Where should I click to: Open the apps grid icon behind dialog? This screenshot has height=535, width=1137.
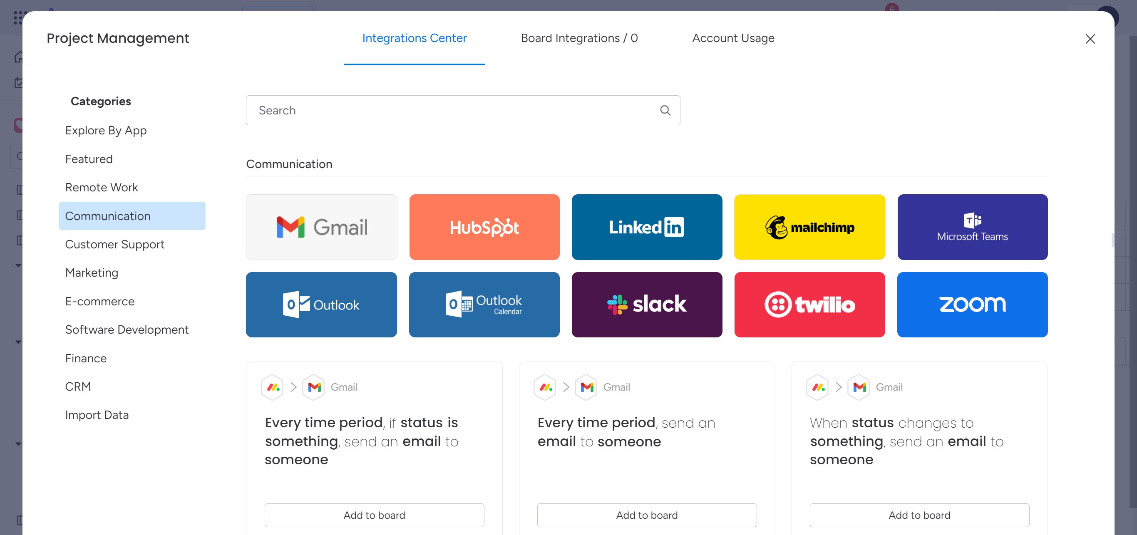(17, 17)
